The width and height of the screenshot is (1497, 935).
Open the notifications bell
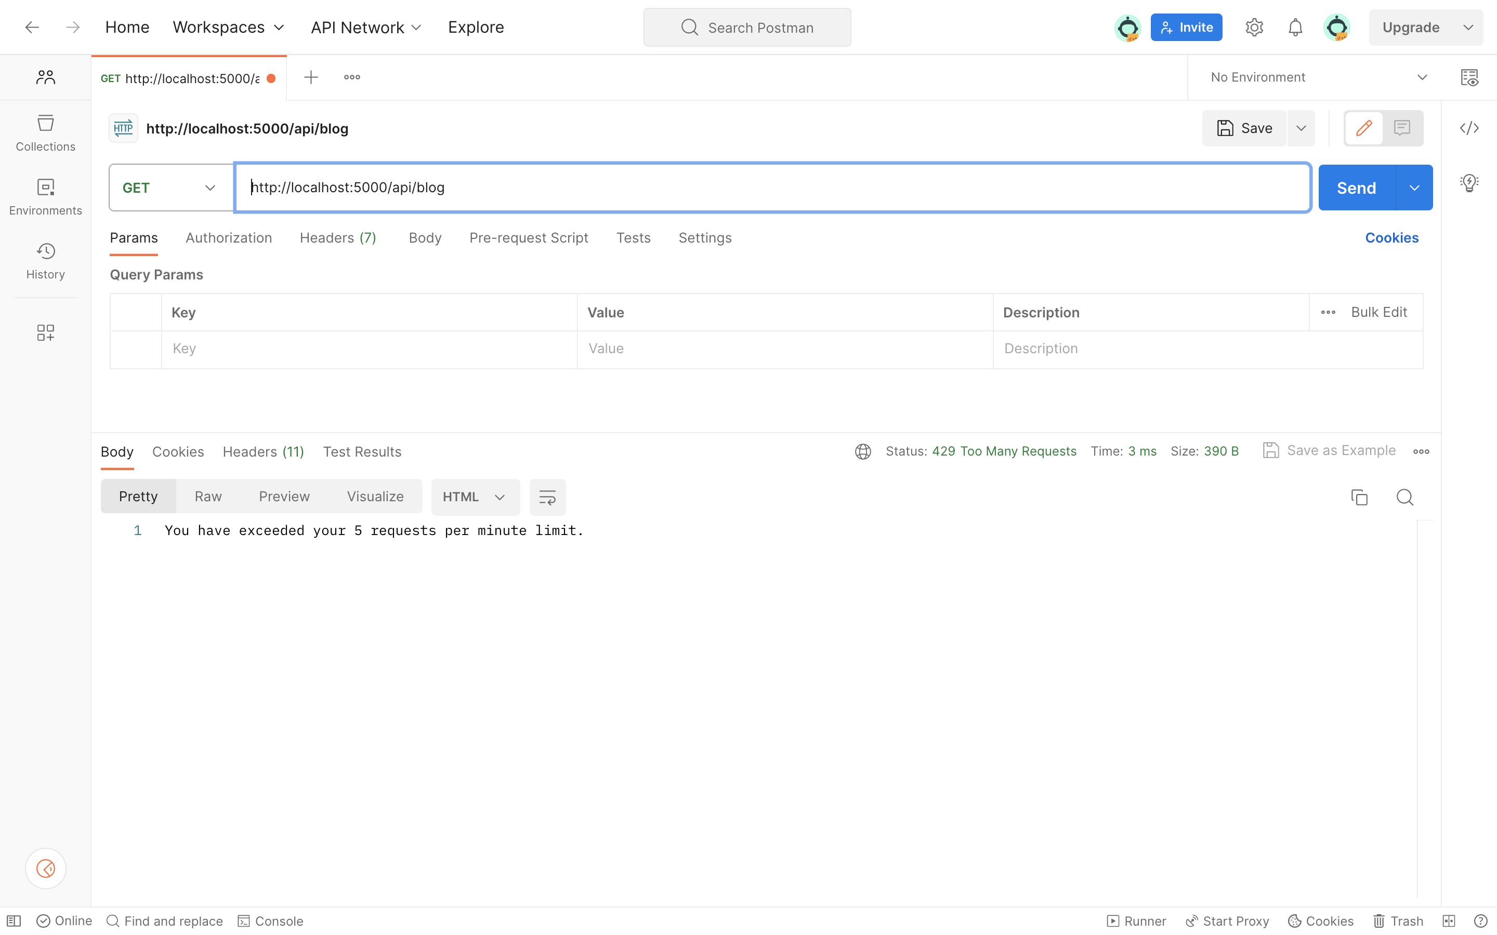pos(1295,27)
